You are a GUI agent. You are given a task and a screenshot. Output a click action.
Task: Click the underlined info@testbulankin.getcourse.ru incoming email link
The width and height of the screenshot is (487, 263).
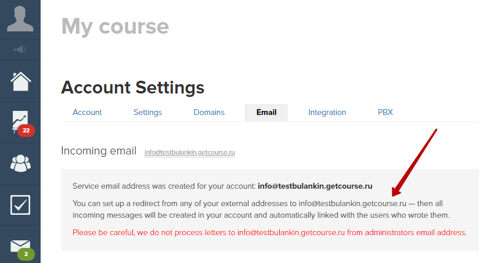point(189,152)
